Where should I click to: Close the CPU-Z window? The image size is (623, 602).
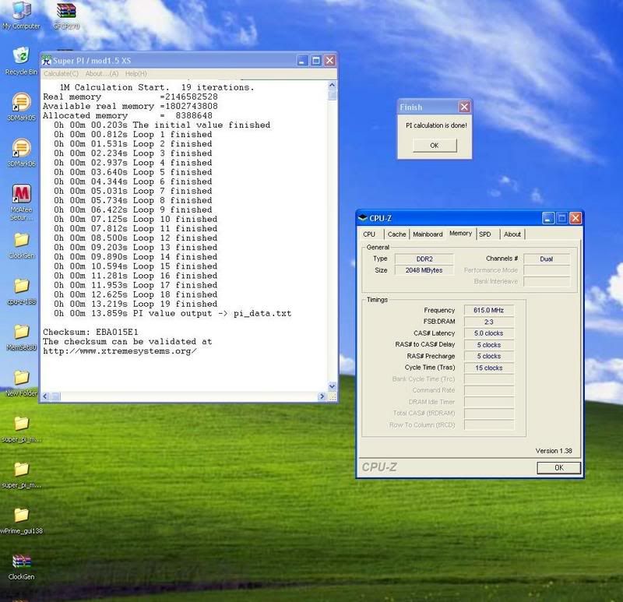tap(575, 218)
